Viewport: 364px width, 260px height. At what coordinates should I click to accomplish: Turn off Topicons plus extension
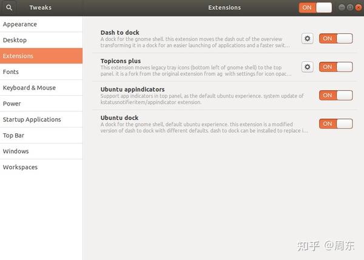tap(335, 67)
